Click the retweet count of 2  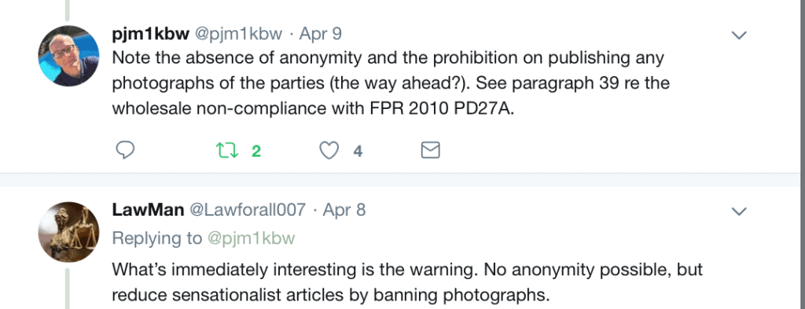pyautogui.click(x=256, y=151)
